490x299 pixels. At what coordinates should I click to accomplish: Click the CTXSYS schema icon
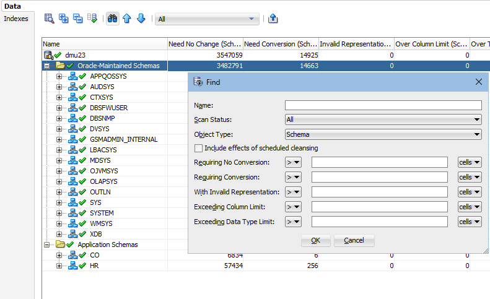pos(73,97)
